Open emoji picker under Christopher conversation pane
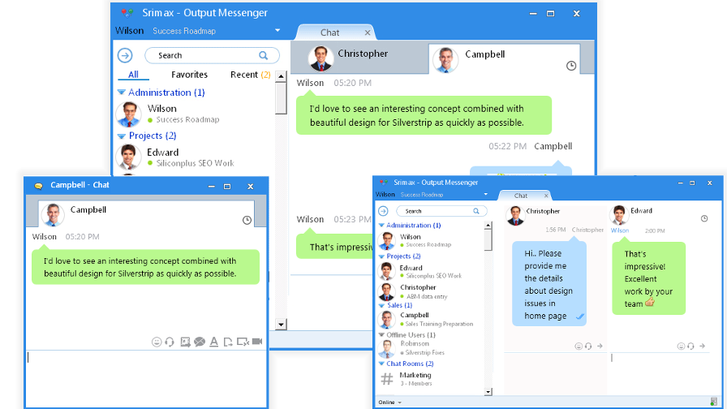727x409 pixels. pyautogui.click(x=579, y=346)
